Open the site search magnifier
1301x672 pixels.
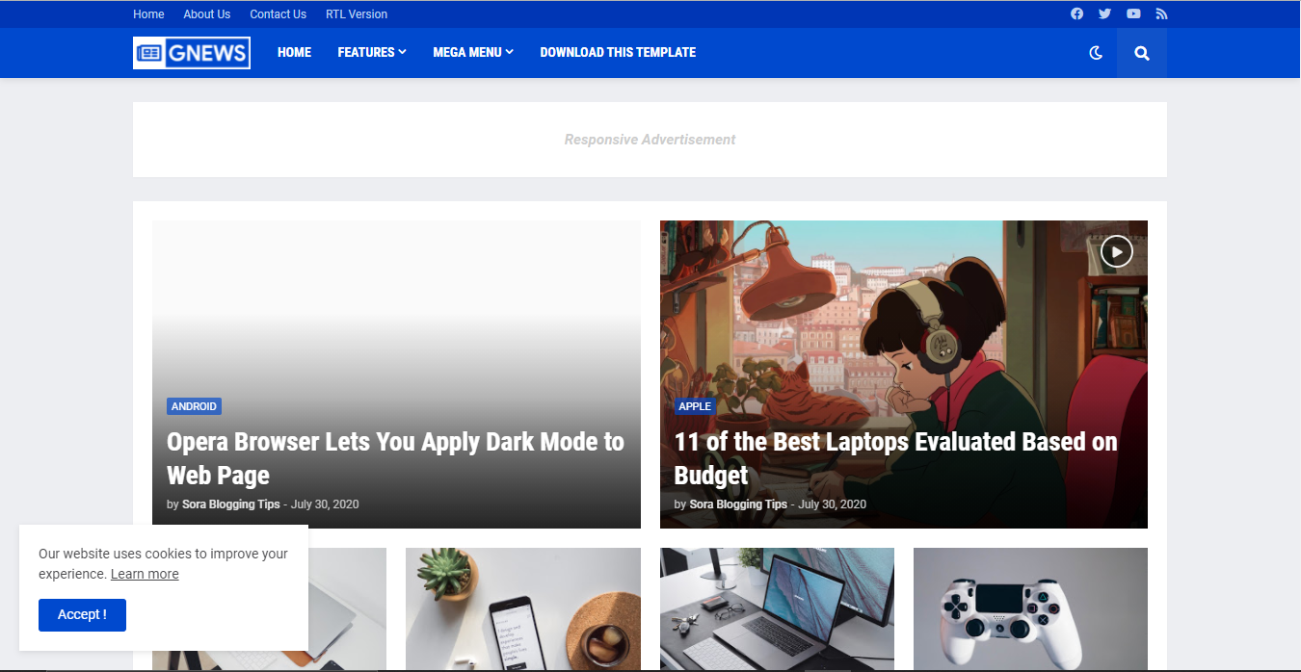(x=1141, y=52)
